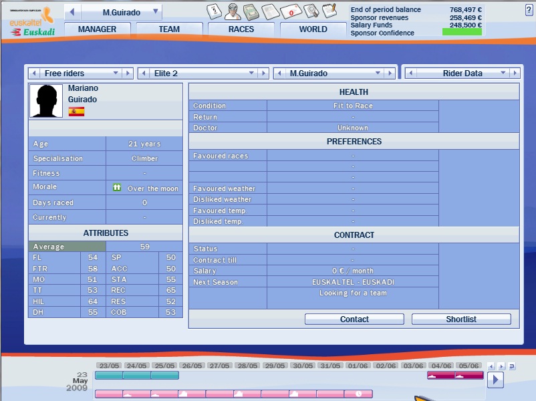Click the Euskaltel Euskadi team logo
Viewport: 536px width, 401px height.
point(31,22)
